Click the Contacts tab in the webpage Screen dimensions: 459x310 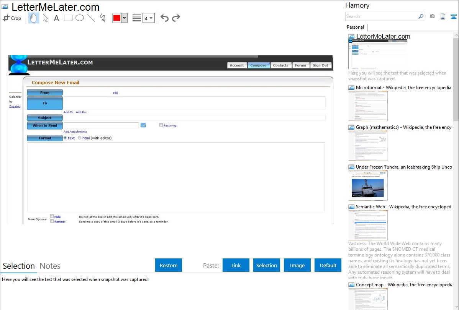click(280, 65)
